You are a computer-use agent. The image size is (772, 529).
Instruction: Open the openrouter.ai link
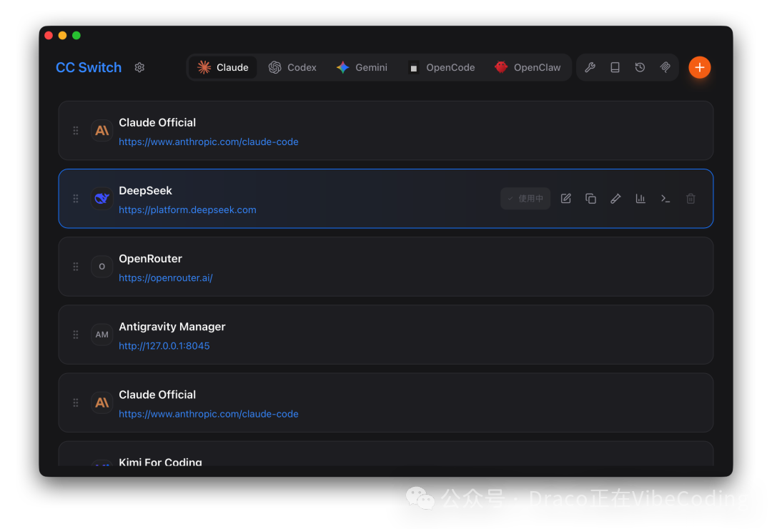[165, 278]
